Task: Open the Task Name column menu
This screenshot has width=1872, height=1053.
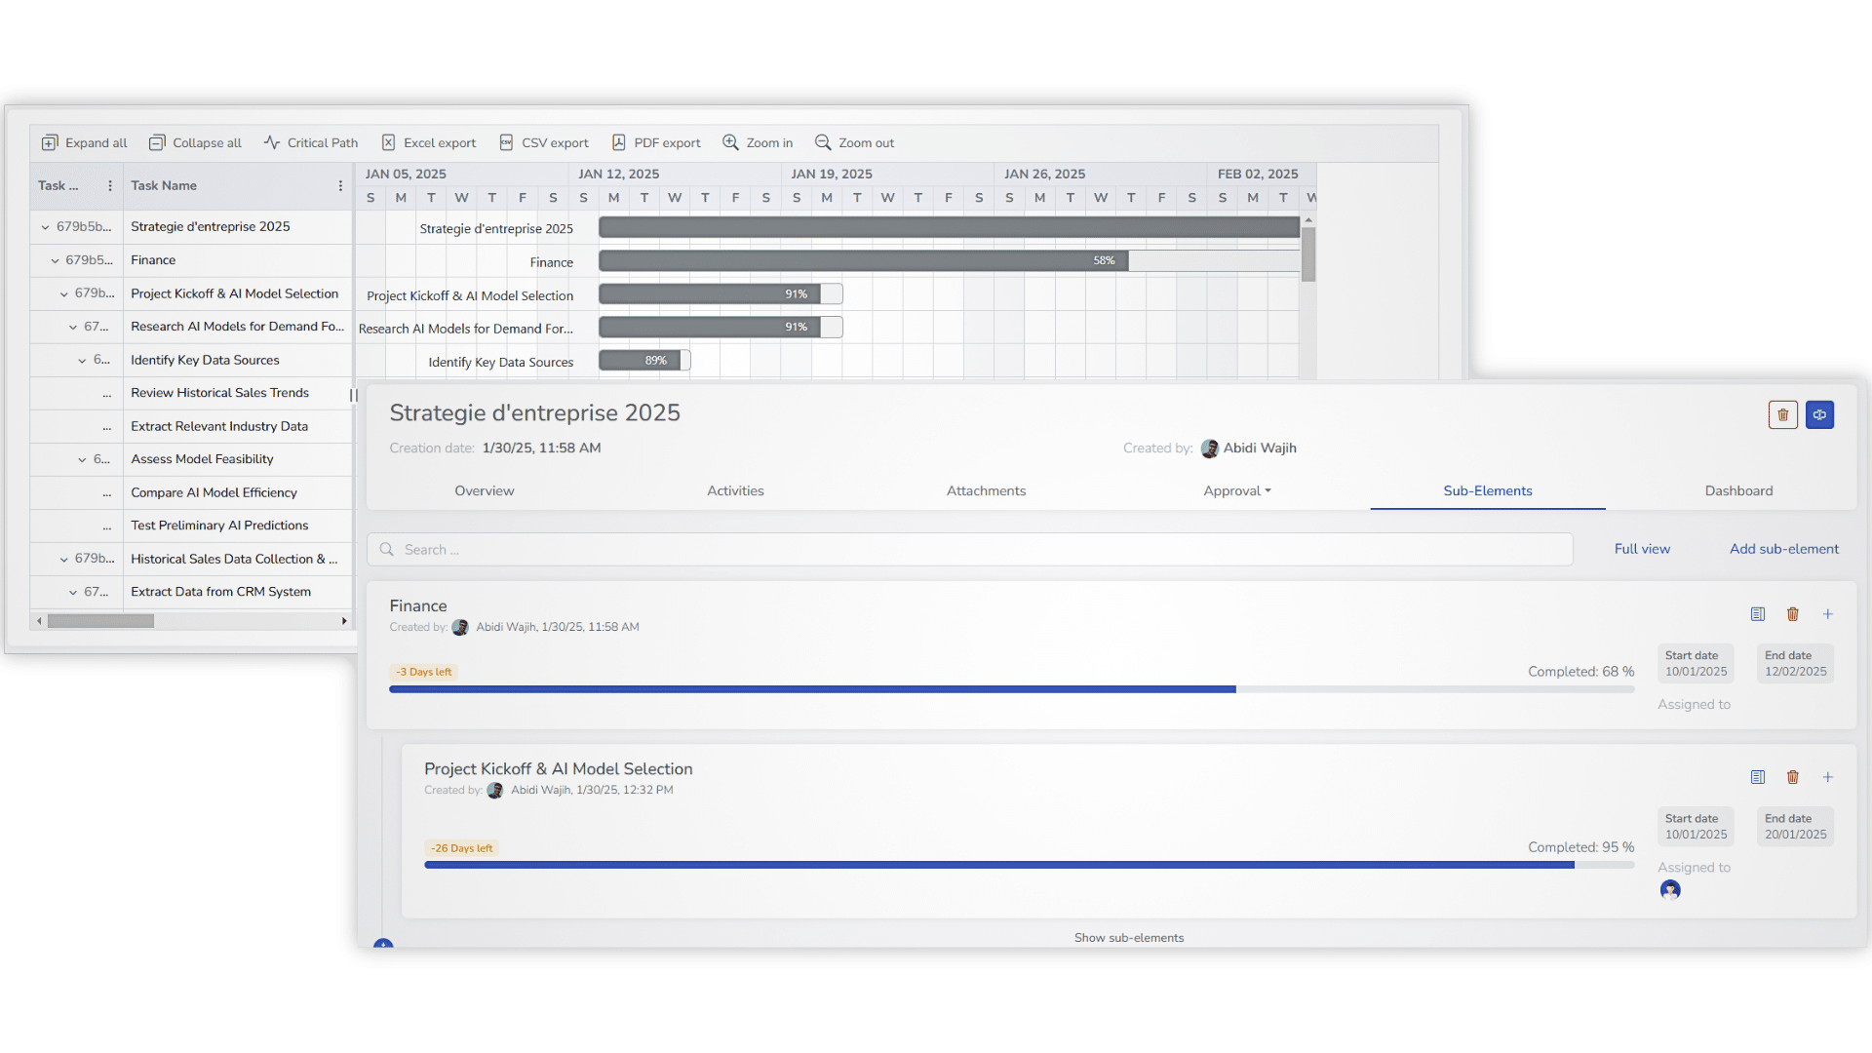Action: coord(340,186)
